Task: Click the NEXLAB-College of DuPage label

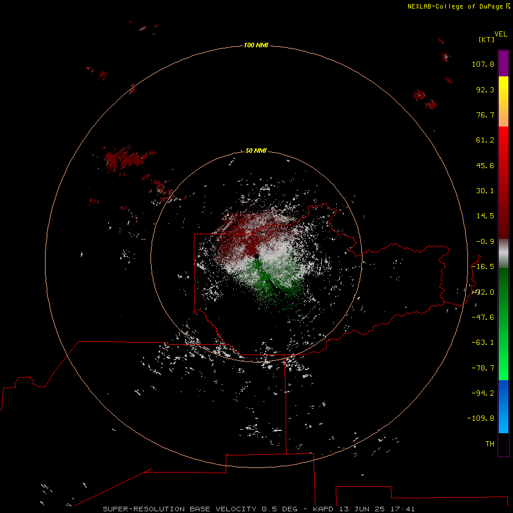Action: pyautogui.click(x=459, y=6)
